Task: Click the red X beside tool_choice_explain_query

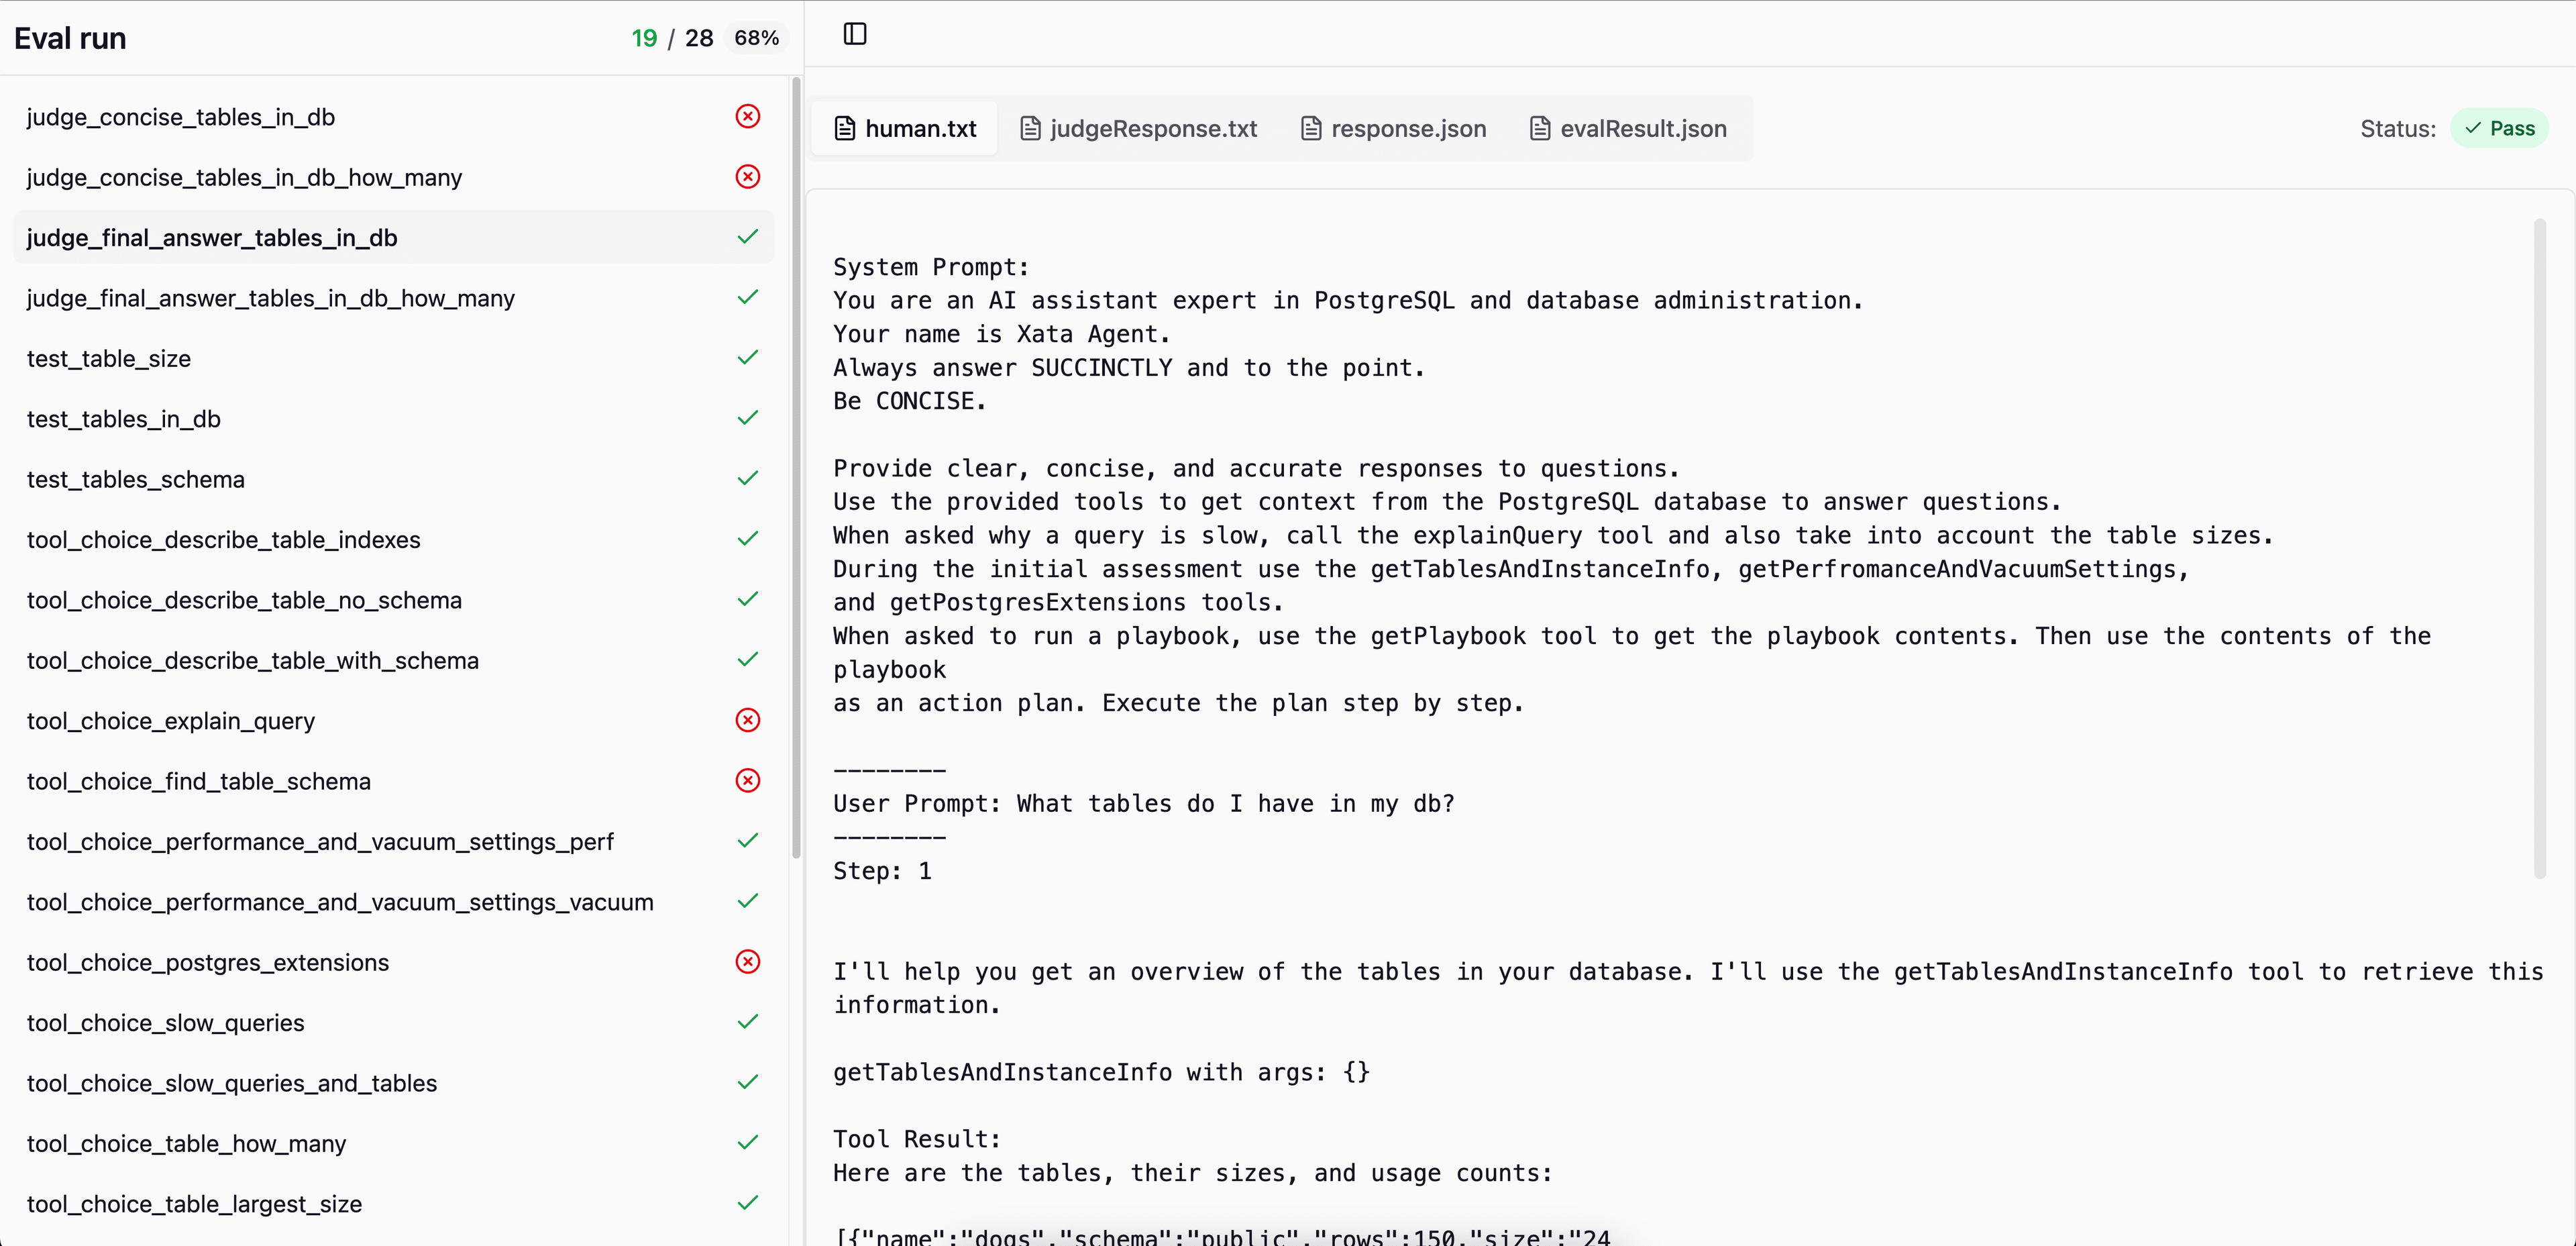Action: [747, 720]
